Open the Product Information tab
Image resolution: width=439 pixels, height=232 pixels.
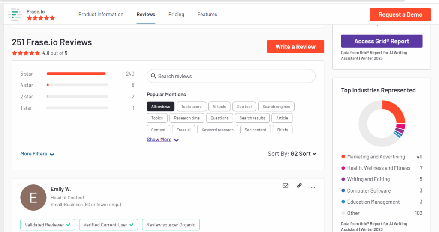click(101, 15)
